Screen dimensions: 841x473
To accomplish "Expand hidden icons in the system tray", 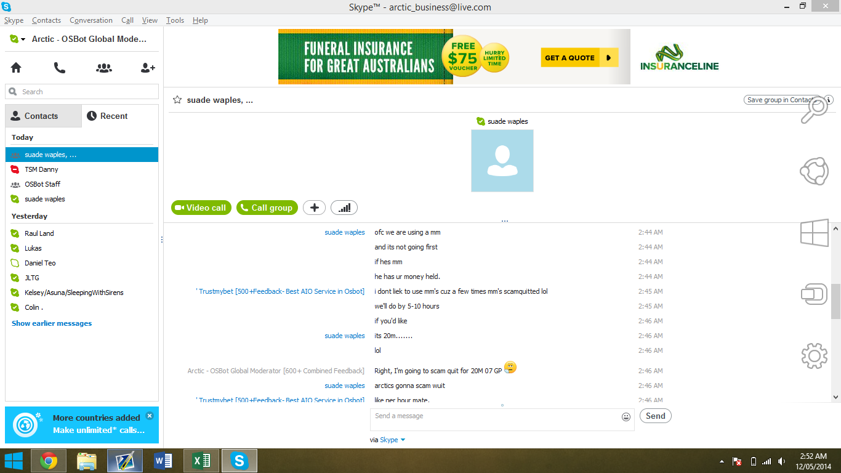I will coord(722,460).
